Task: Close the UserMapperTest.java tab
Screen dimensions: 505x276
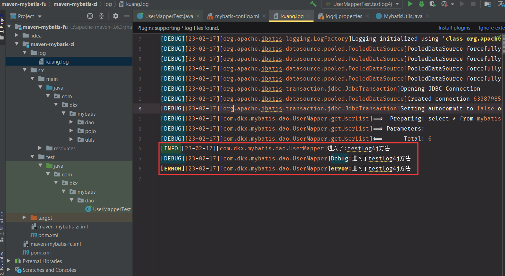Action: point(198,16)
